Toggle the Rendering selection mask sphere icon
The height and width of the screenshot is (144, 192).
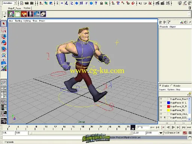click(x=91, y=3)
